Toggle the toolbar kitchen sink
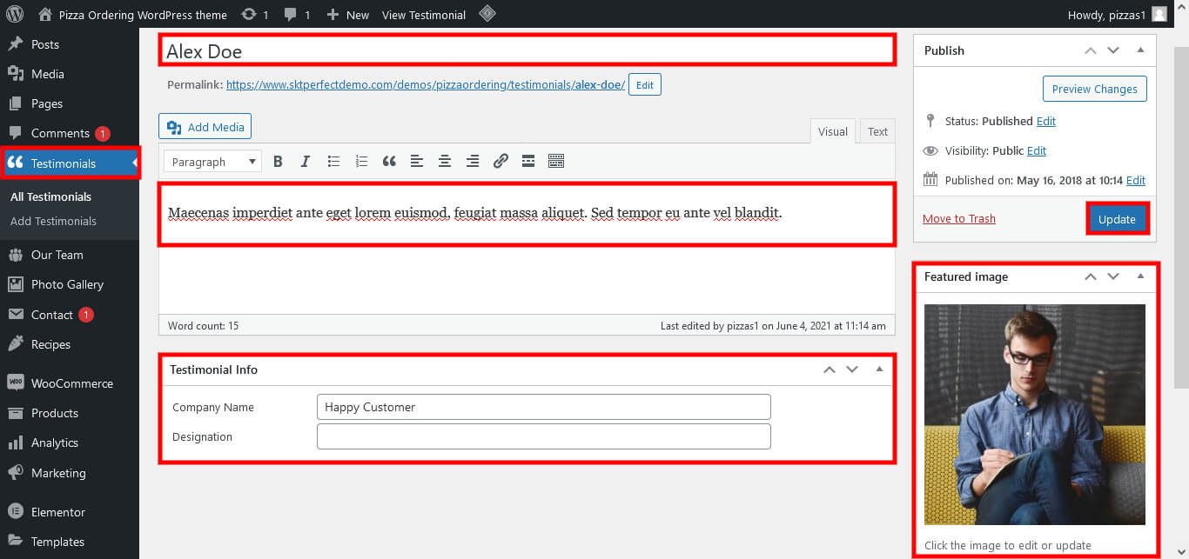This screenshot has height=559, width=1189. coord(556,161)
